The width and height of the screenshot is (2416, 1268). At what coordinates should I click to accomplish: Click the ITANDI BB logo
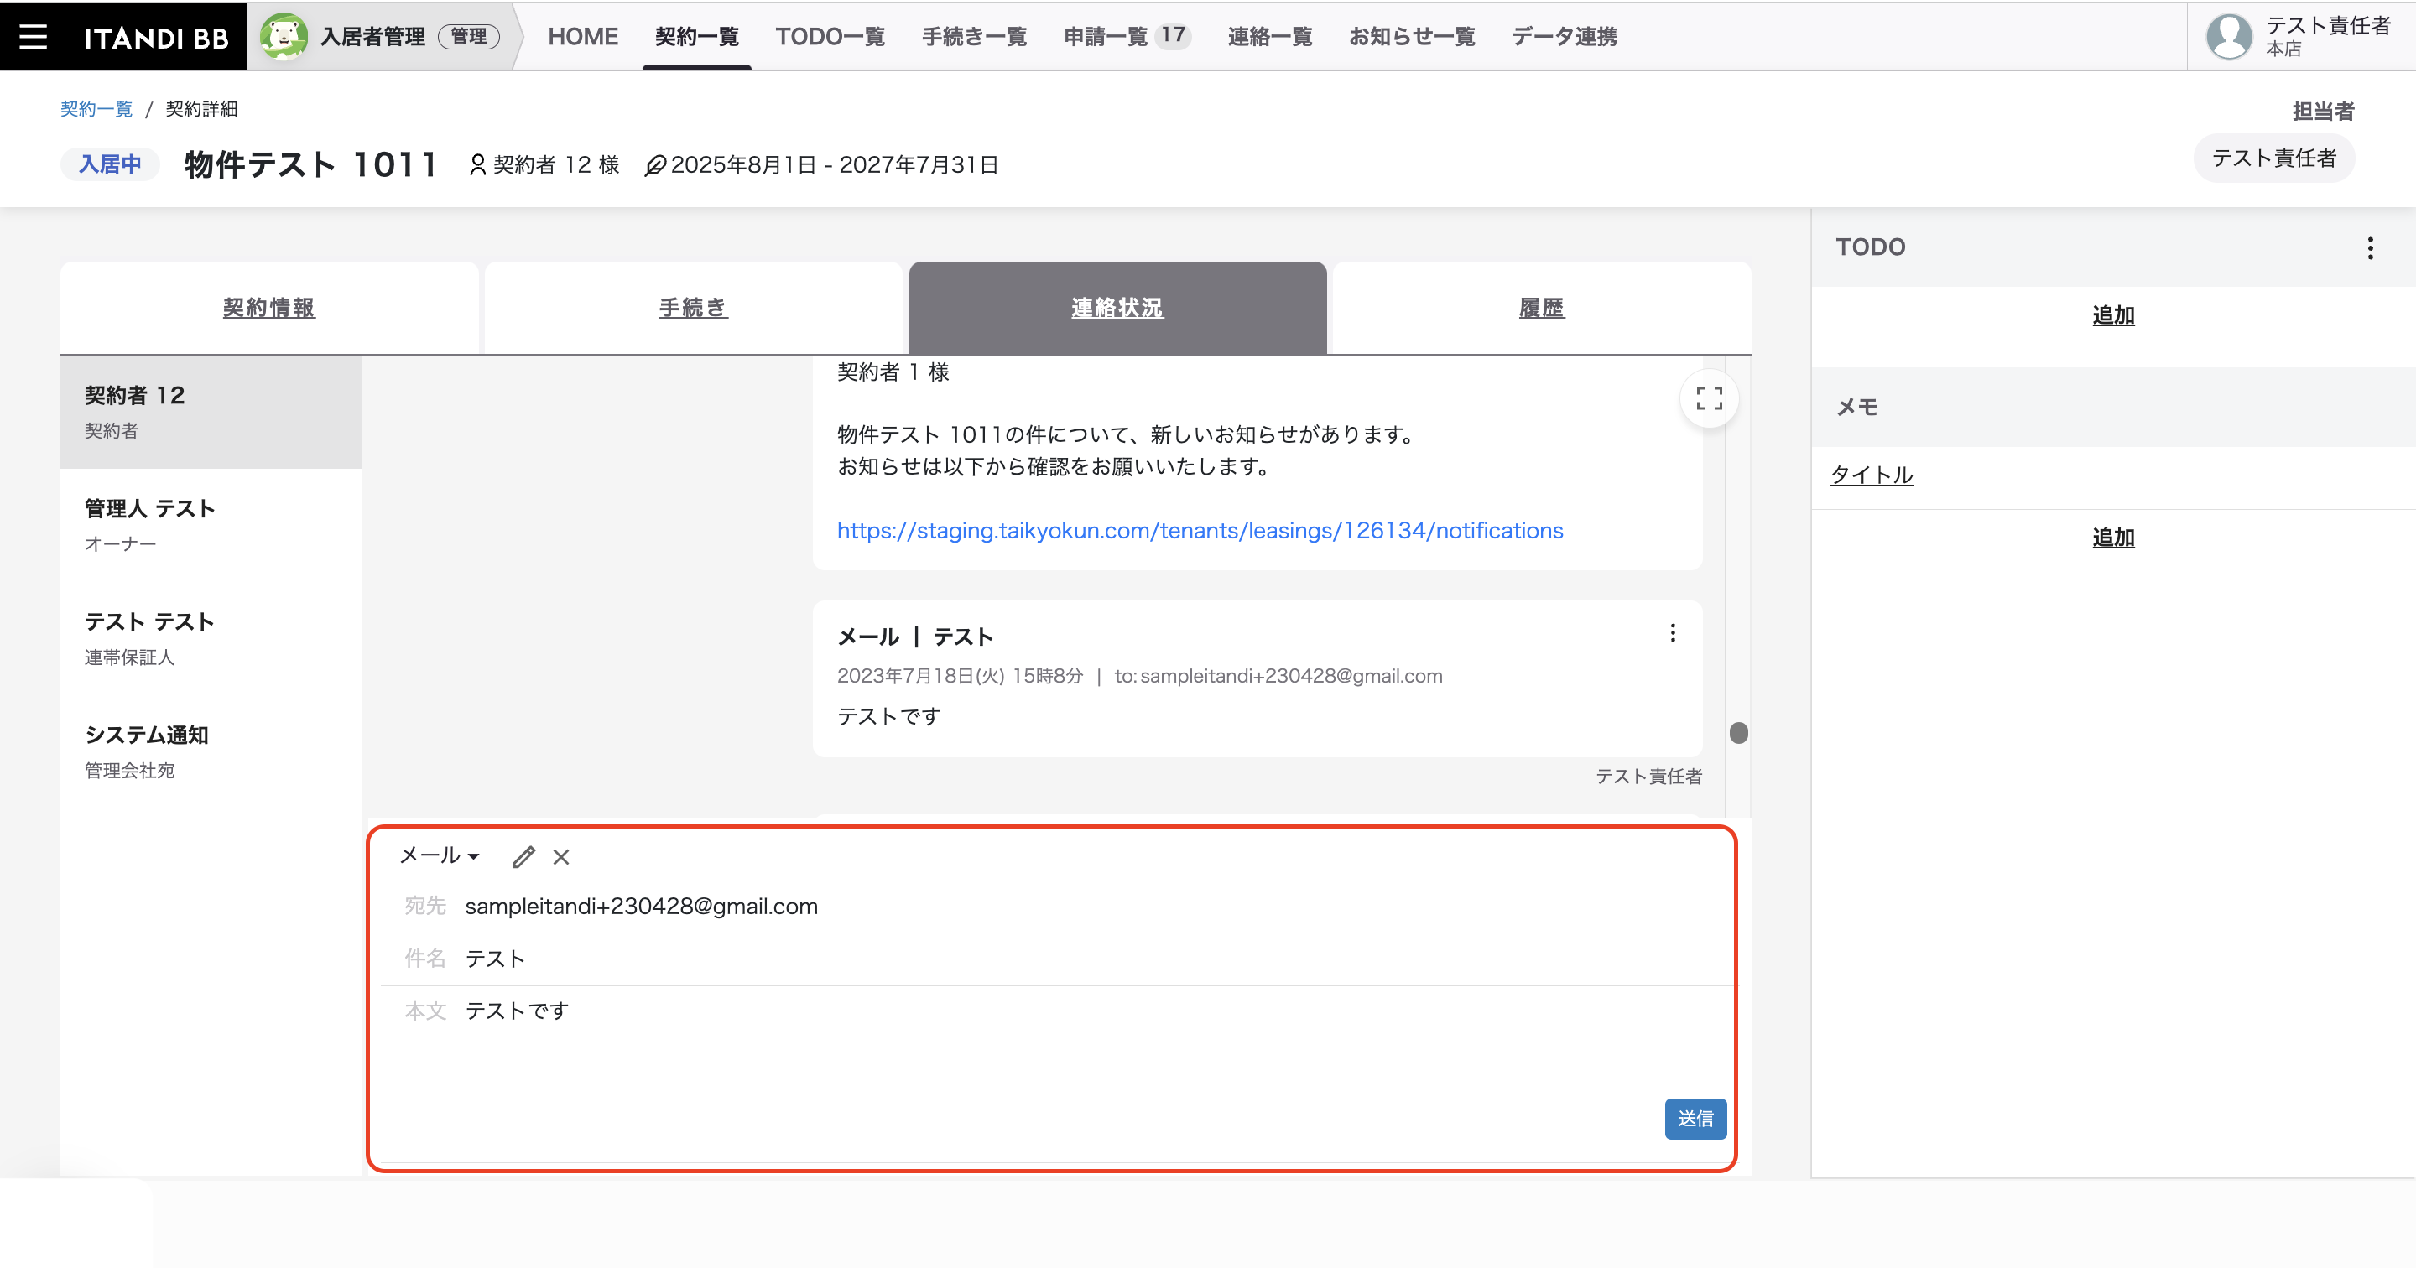pyautogui.click(x=157, y=38)
